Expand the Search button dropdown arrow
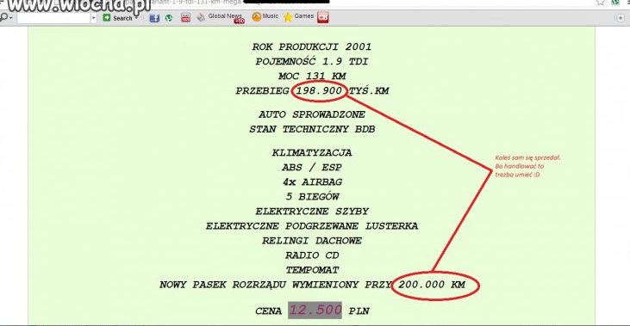The width and height of the screenshot is (630, 326). [x=137, y=18]
